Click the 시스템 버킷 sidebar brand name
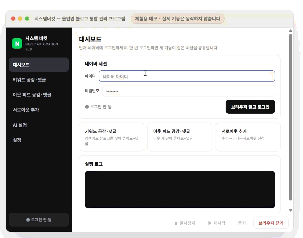 (x=36, y=38)
